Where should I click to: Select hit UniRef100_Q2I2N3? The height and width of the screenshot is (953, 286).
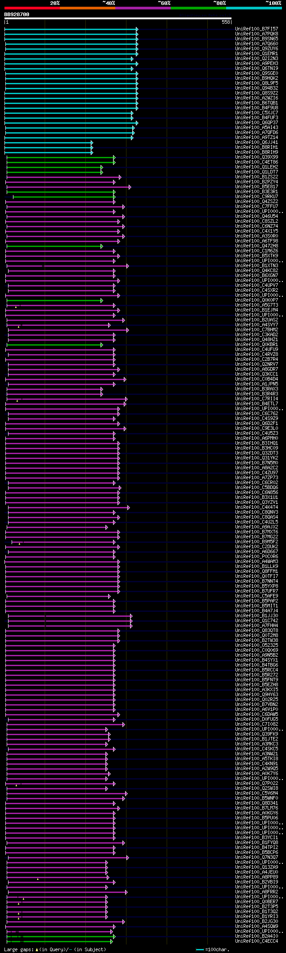coord(257,58)
